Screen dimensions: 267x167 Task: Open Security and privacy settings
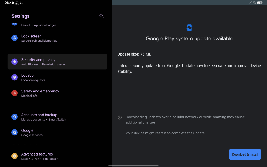coord(57,62)
